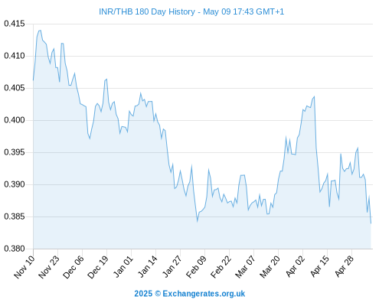Select the Jan 14 x-axis date label
Screen dimensions: 379x306
tap(147, 267)
